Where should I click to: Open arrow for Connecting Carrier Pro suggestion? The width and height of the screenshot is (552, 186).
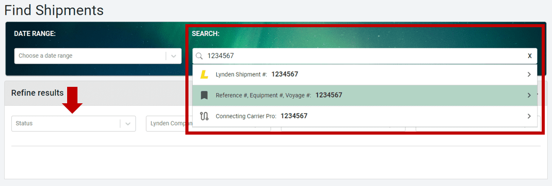[529, 116]
